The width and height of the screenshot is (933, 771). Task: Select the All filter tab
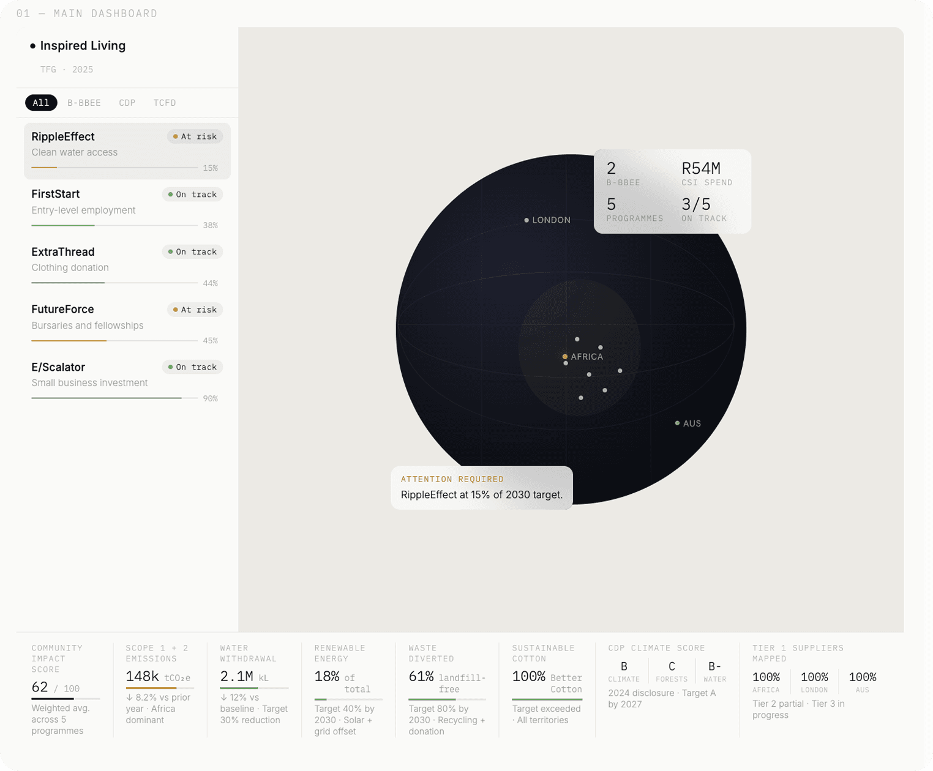(41, 103)
